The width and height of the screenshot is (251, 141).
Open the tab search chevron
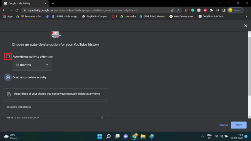pyautogui.click(x=220, y=3)
